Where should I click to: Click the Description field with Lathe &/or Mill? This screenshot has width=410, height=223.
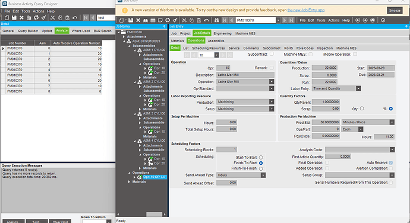(245, 75)
